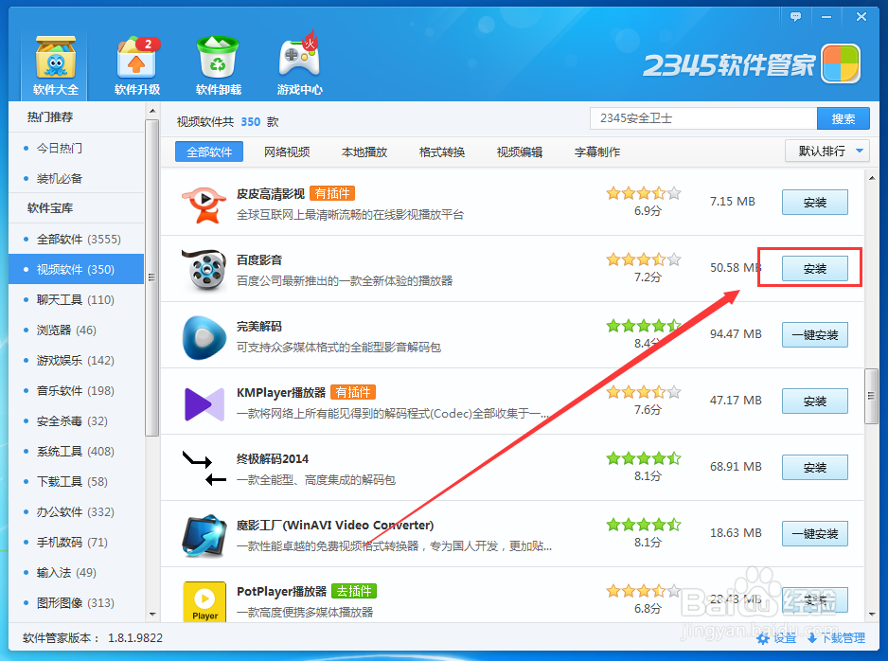Click 一键安装 for 完美解码

[815, 334]
